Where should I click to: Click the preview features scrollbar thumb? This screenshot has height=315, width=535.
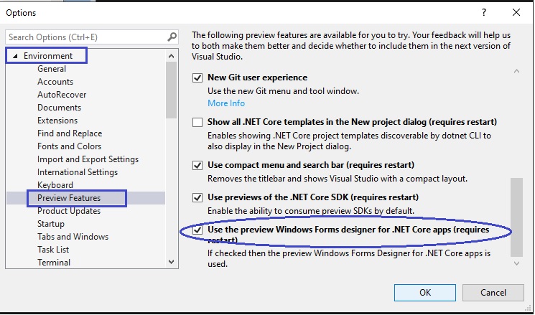516,217
